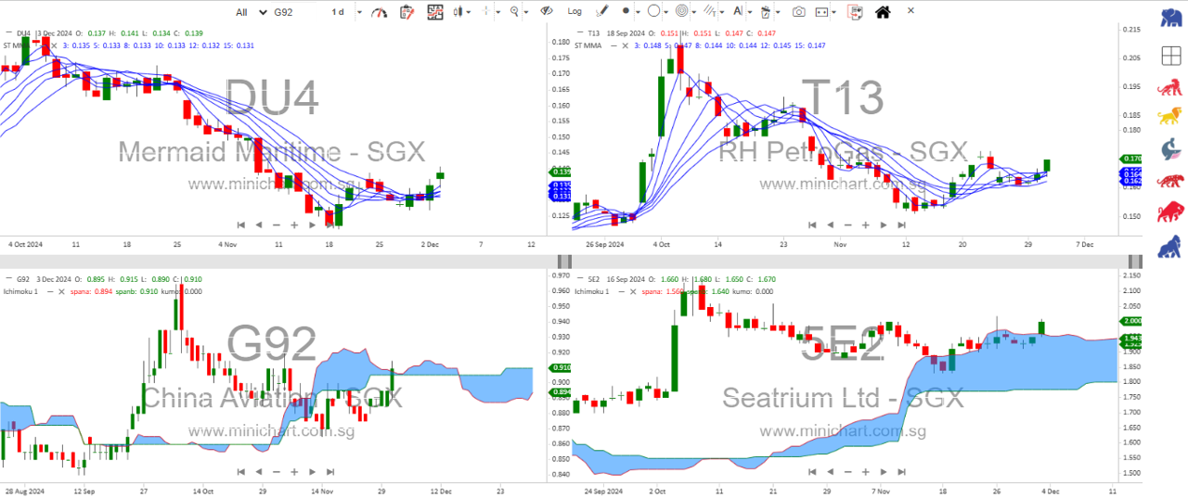Toggle the hide-drawings eye icon
1188x499 pixels.
[x=546, y=12]
